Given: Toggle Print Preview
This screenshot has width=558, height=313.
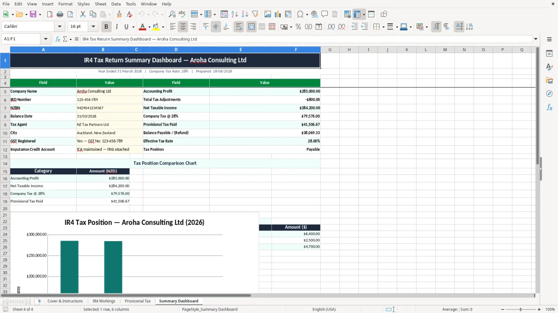Looking at the screenshot, I should pos(70,14).
